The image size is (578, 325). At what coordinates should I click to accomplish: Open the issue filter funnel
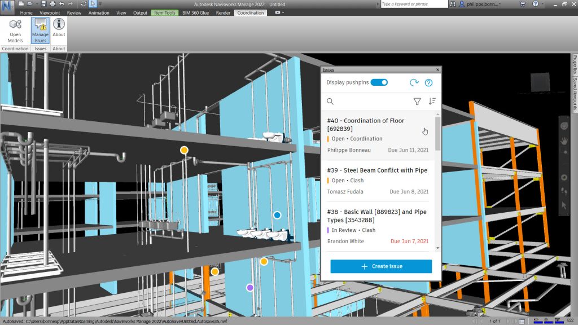click(417, 102)
